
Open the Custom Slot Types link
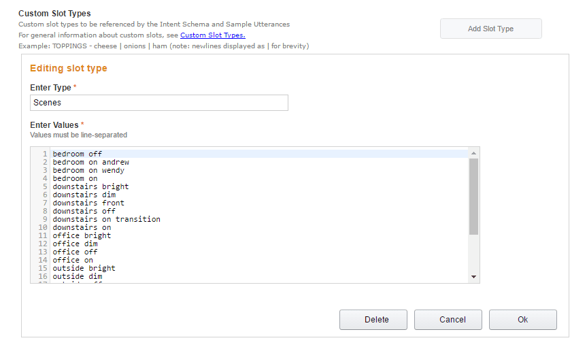(x=212, y=35)
